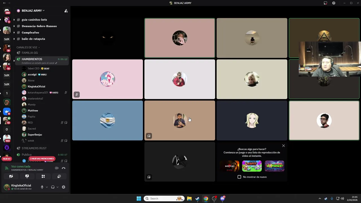Launch the Zombies activity thumbnail
This screenshot has height=203, width=361.
[274, 166]
